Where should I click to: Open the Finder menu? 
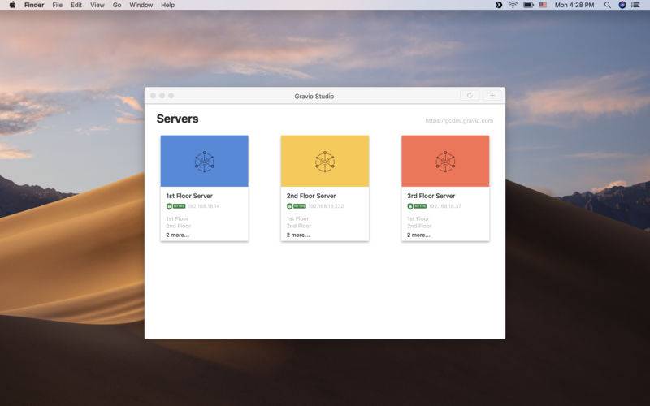[34, 5]
